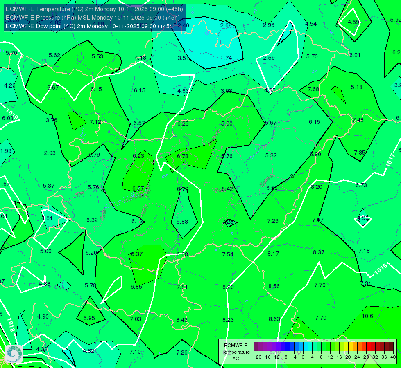Click the 6.32 temperature value

pos(92,220)
